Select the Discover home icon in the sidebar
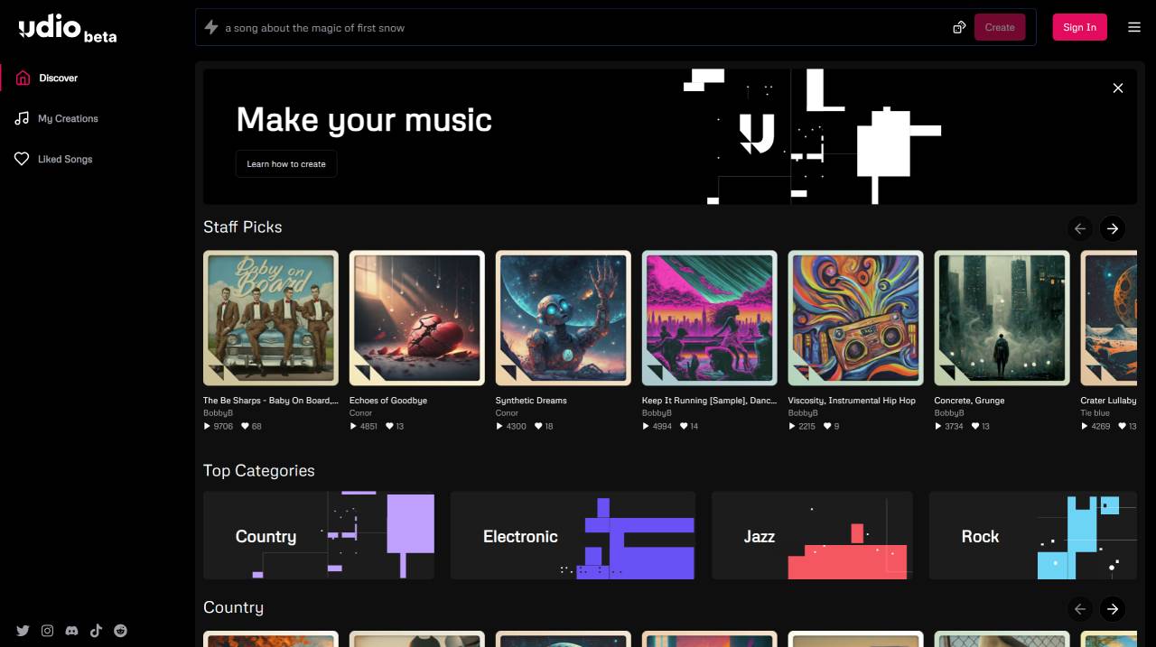This screenshot has width=1156, height=647. tap(23, 78)
